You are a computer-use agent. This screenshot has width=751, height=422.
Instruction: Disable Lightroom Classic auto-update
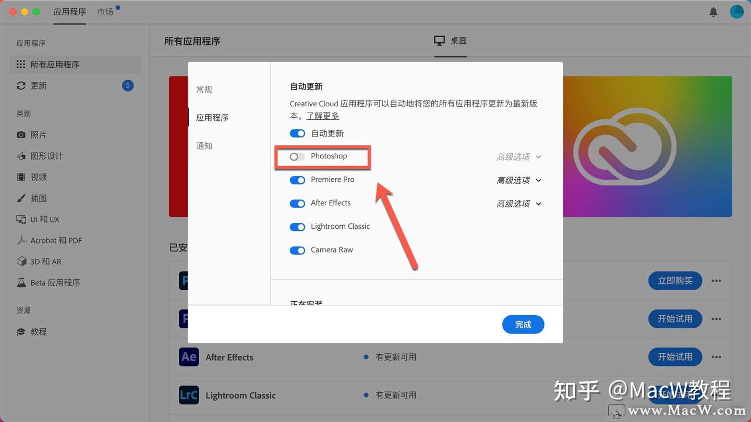[297, 227]
